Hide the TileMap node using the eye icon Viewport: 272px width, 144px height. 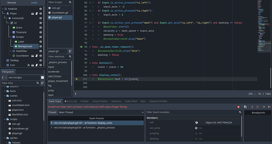(x=41, y=60)
